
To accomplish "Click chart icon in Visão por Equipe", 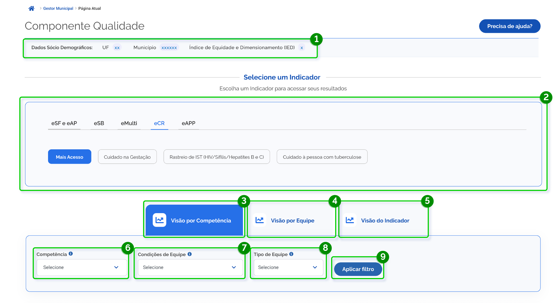I will click(x=260, y=220).
